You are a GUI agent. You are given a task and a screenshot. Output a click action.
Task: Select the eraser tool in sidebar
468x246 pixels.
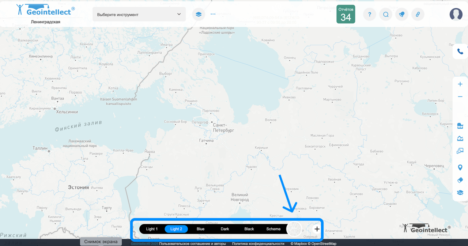[460, 180]
